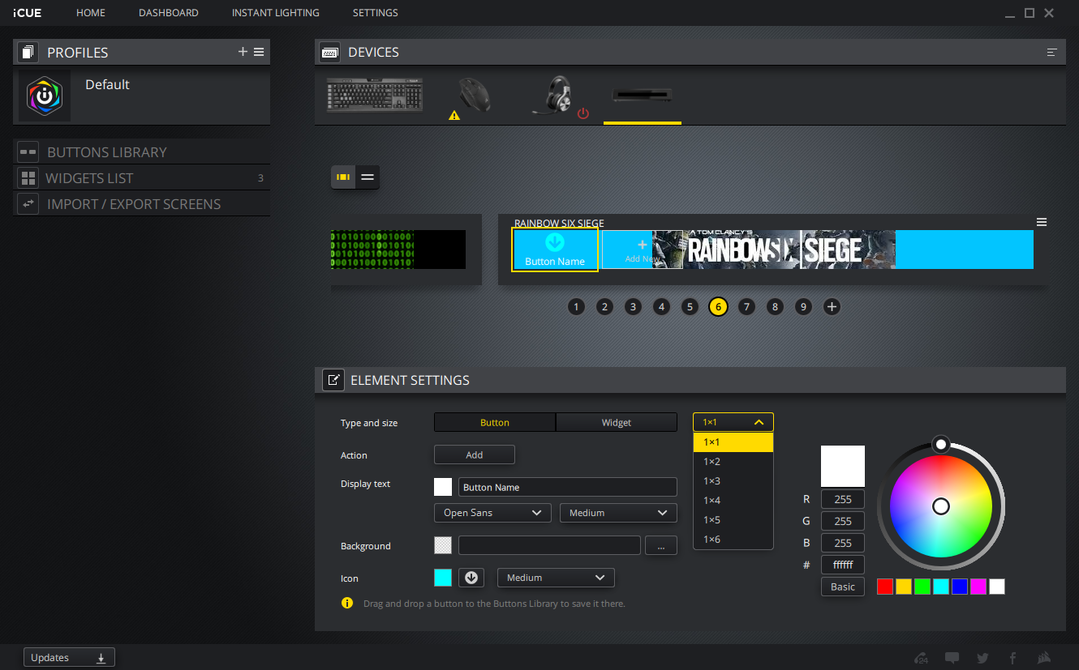The height and width of the screenshot is (670, 1079).
Task: Choose size 1×2 from list
Action: [x=733, y=462]
